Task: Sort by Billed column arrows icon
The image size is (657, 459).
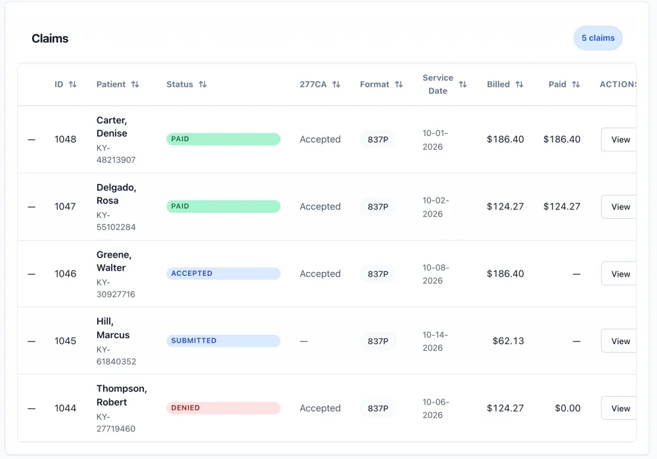Action: [520, 84]
